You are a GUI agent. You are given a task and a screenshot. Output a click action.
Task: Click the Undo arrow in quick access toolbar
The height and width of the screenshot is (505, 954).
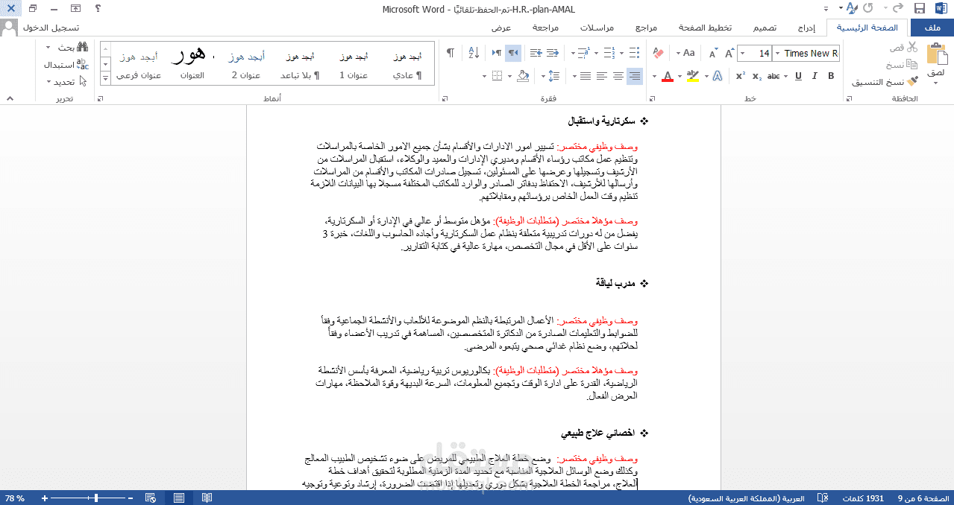pos(898,8)
